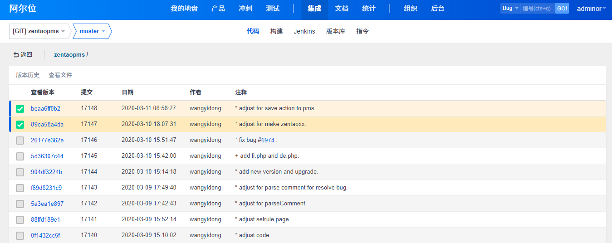This screenshot has width=612, height=243.
Task: Select the checkbox for commit 904df3224b
Action: click(20, 172)
